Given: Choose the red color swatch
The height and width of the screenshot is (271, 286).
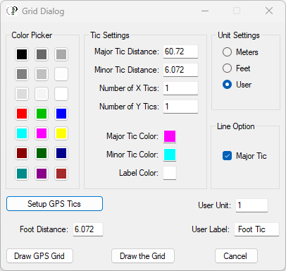Looking at the screenshot, I should pos(22,114).
